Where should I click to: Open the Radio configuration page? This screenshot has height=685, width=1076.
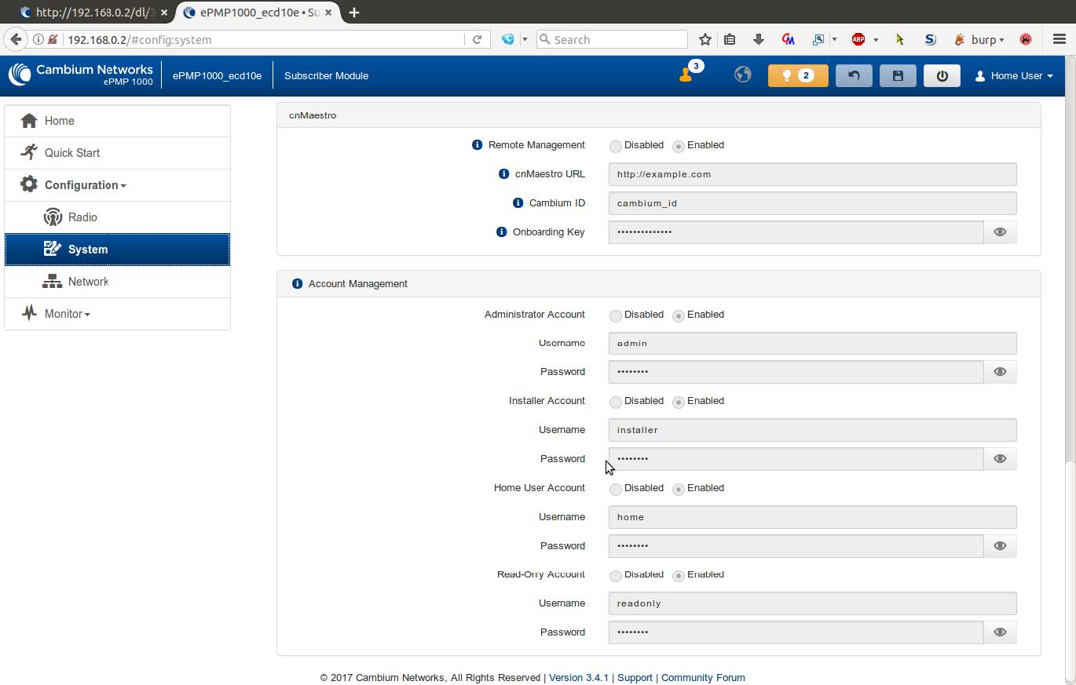coord(82,217)
